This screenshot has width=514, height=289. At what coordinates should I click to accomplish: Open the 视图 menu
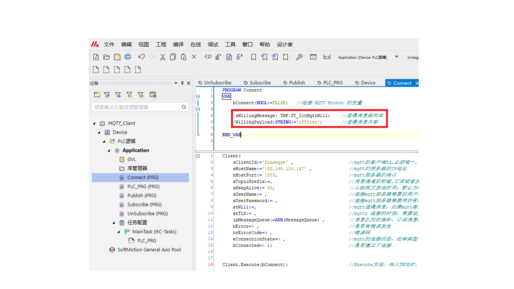tap(144, 44)
